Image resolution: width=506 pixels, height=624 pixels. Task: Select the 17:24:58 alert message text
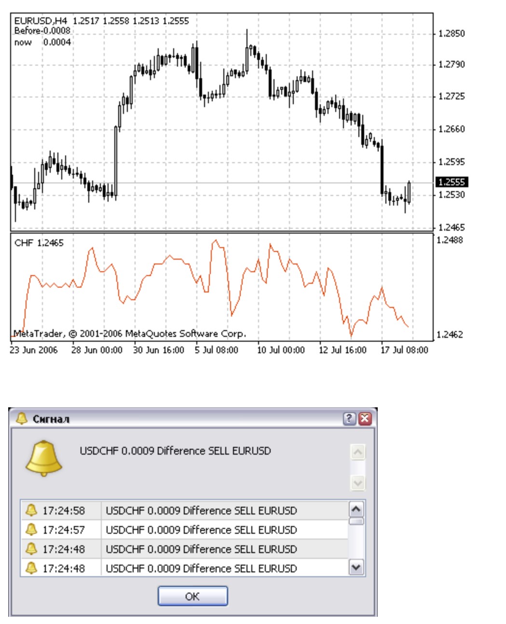201,511
